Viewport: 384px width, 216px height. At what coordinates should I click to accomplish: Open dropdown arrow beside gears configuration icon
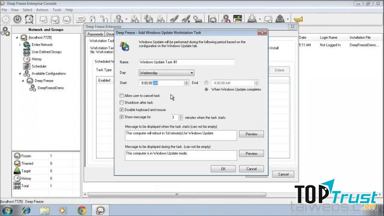(126, 19)
